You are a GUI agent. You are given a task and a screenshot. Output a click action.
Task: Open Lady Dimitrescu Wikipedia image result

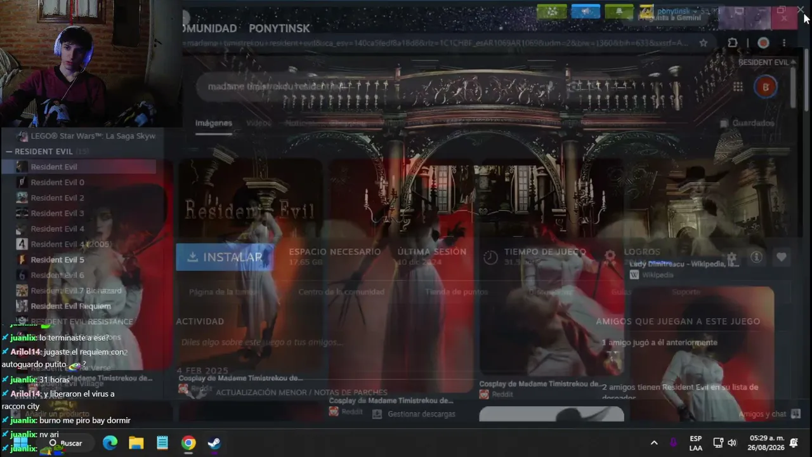[684, 264]
